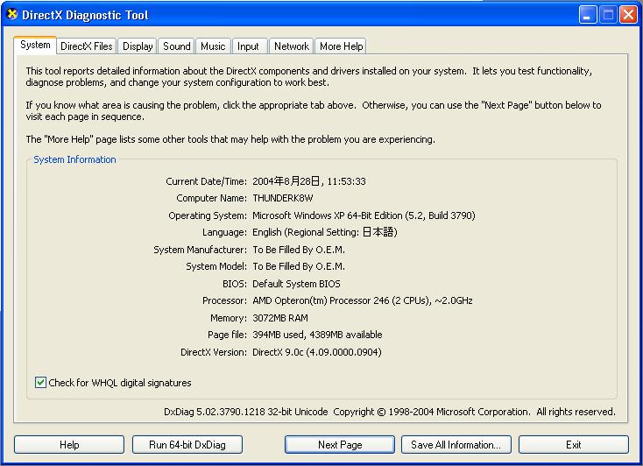Launch Run 64-bit DxDiag
The width and height of the screenshot is (643, 466).
[x=187, y=445]
